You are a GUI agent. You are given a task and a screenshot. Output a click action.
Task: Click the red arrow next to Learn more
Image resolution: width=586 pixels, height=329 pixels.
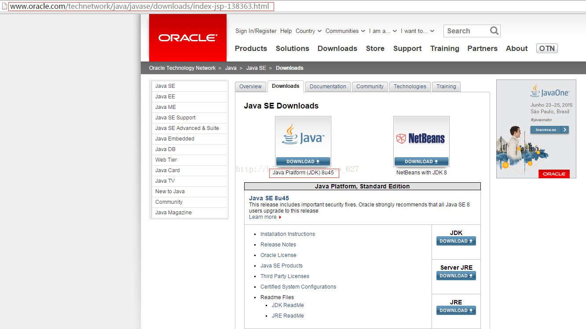[280, 217]
